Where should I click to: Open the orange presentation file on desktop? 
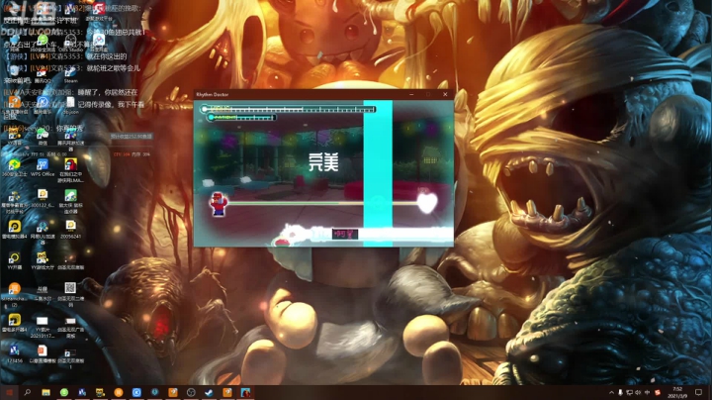coord(43,354)
